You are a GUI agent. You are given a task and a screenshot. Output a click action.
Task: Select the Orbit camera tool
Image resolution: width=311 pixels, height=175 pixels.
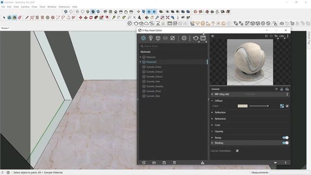tap(147, 17)
